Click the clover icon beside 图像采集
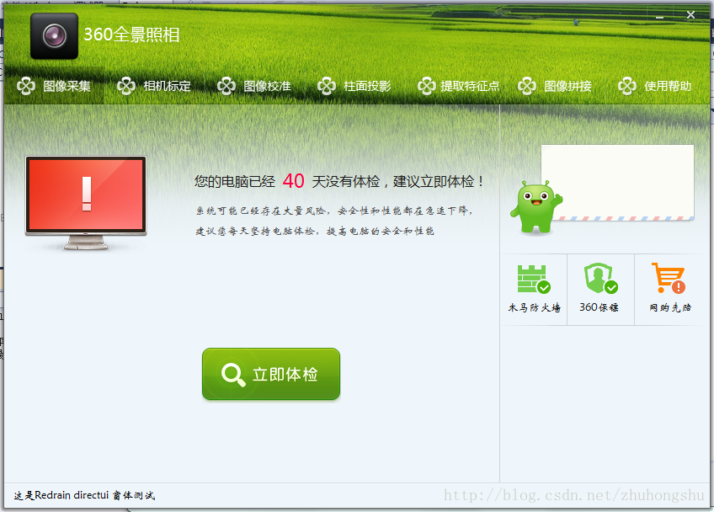 click(26, 86)
